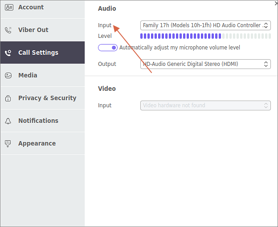Image resolution: width=278 pixels, height=227 pixels.
Task: Open the Notifications settings section
Action: click(38, 121)
